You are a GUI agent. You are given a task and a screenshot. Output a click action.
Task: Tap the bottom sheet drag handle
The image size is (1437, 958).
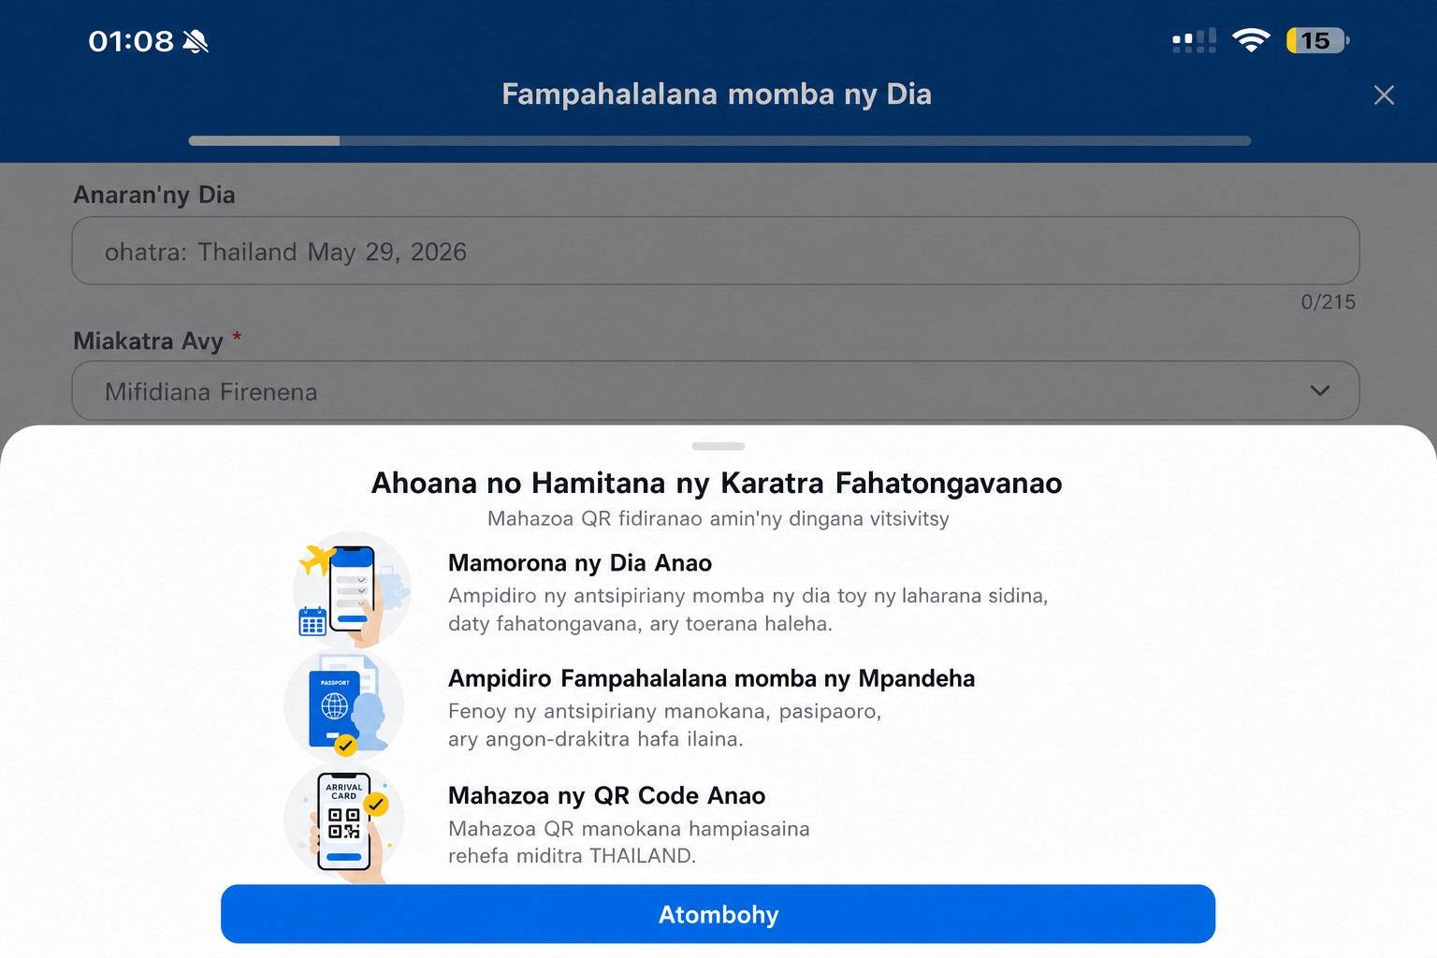(718, 446)
